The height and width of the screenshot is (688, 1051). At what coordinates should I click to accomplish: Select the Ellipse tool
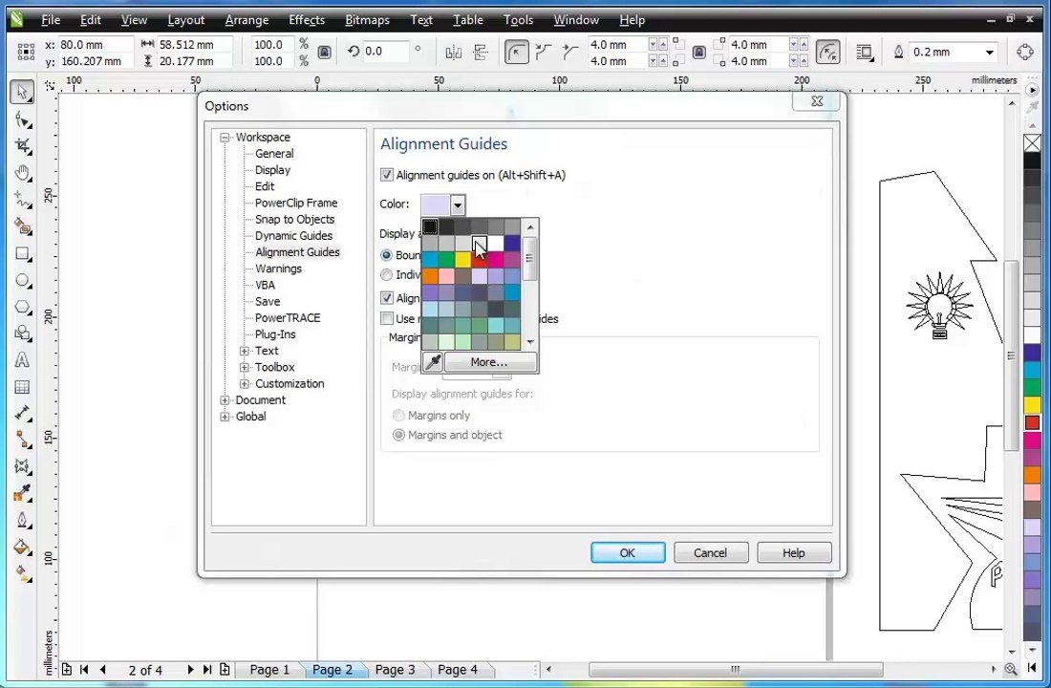point(22,280)
